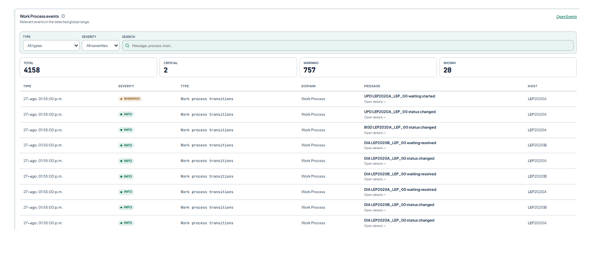Click the magnifier icon in the search box
Viewport: 593px width, 254px height.
pyautogui.click(x=127, y=45)
